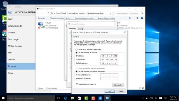Click the volume tray icon
Screen dimensions: 179x101
click(x=156, y=98)
